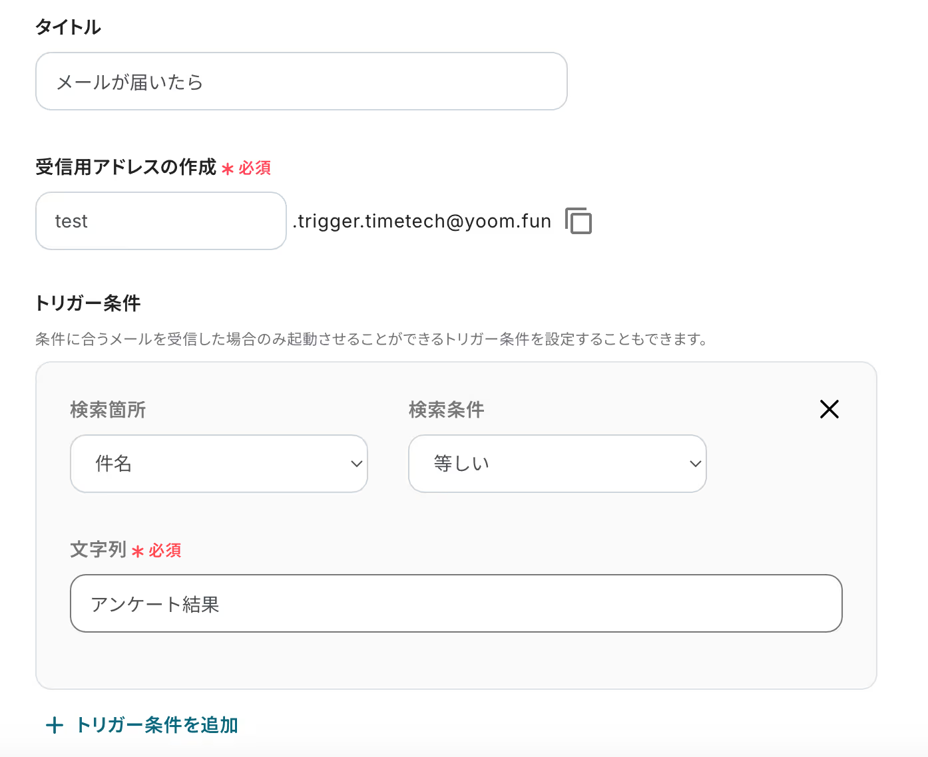Click the 検索条件 label
The height and width of the screenshot is (757, 928).
446,410
